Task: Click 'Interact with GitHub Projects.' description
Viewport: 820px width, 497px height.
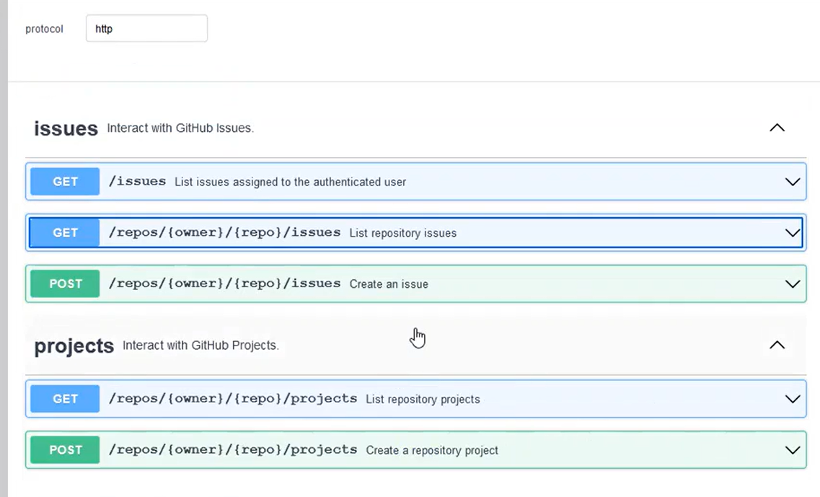Action: point(200,346)
